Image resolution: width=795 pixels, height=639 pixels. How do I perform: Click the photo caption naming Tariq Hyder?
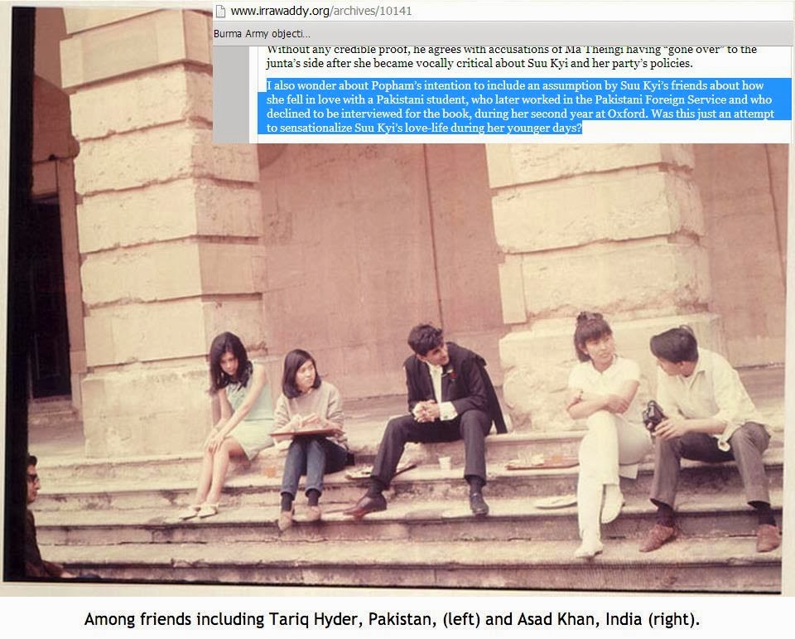tap(392, 620)
